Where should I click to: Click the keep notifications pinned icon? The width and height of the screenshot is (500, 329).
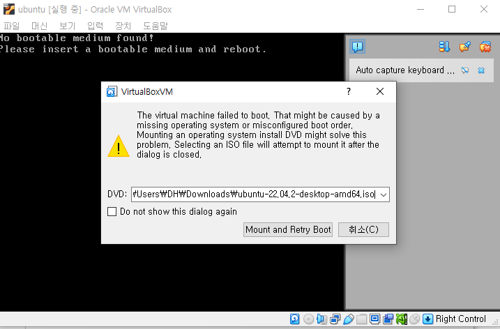pyautogui.click(x=465, y=47)
